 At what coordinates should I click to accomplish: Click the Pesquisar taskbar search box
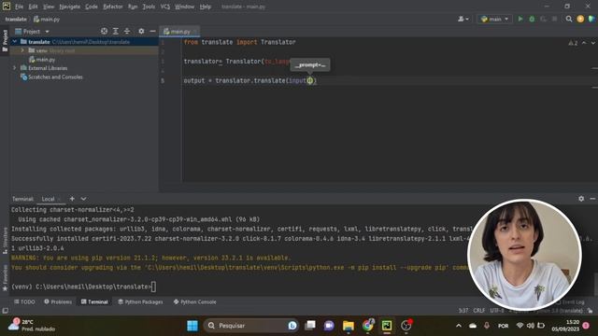click(x=251, y=326)
